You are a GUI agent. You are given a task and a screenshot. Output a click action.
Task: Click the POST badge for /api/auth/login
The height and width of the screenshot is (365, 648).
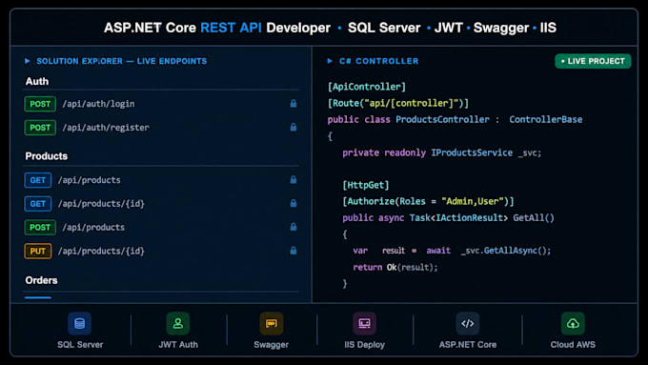(40, 104)
